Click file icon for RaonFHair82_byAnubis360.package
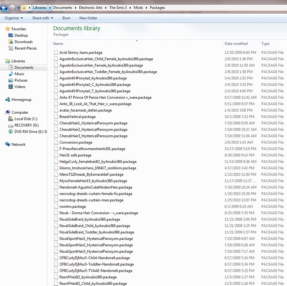Image resolution: width=287 pixels, height=286 pixels. 56,277
